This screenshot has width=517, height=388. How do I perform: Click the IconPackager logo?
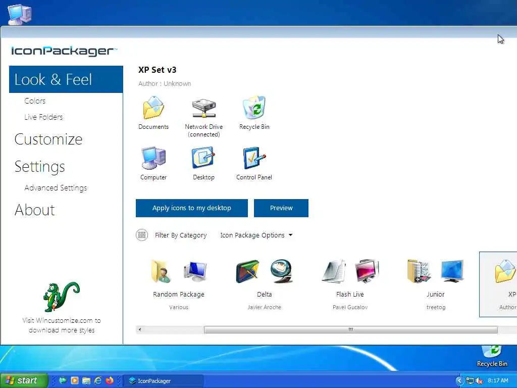pos(64,51)
